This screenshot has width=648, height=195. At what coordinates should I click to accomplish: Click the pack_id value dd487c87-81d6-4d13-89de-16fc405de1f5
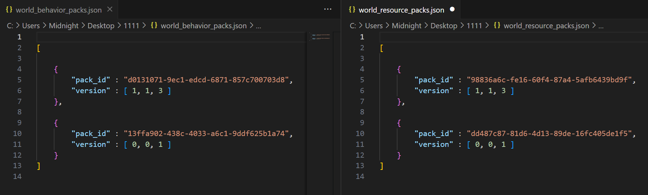(x=549, y=134)
